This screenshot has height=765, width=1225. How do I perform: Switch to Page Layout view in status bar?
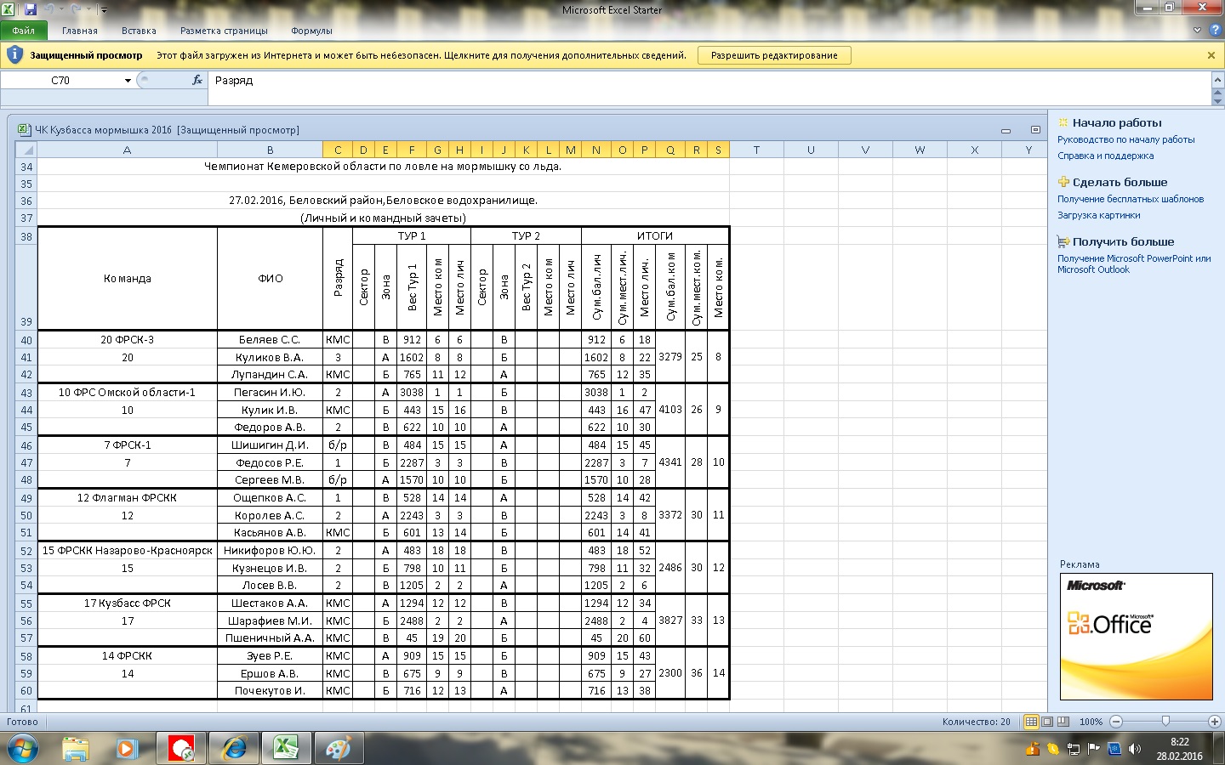pos(1047,722)
